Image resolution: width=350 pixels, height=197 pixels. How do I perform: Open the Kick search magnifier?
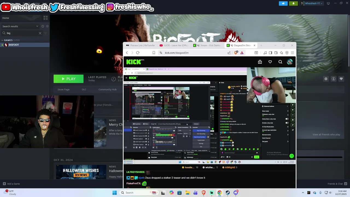click(x=280, y=62)
